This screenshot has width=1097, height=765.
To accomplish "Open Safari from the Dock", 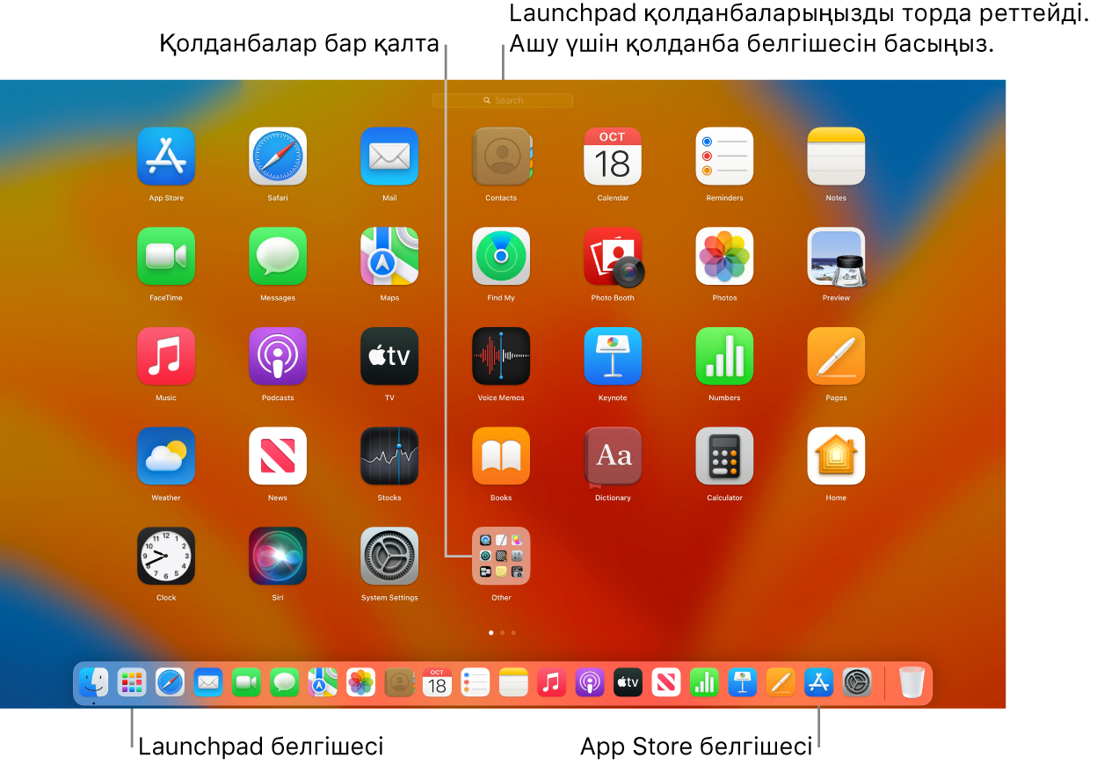I will click(x=171, y=682).
